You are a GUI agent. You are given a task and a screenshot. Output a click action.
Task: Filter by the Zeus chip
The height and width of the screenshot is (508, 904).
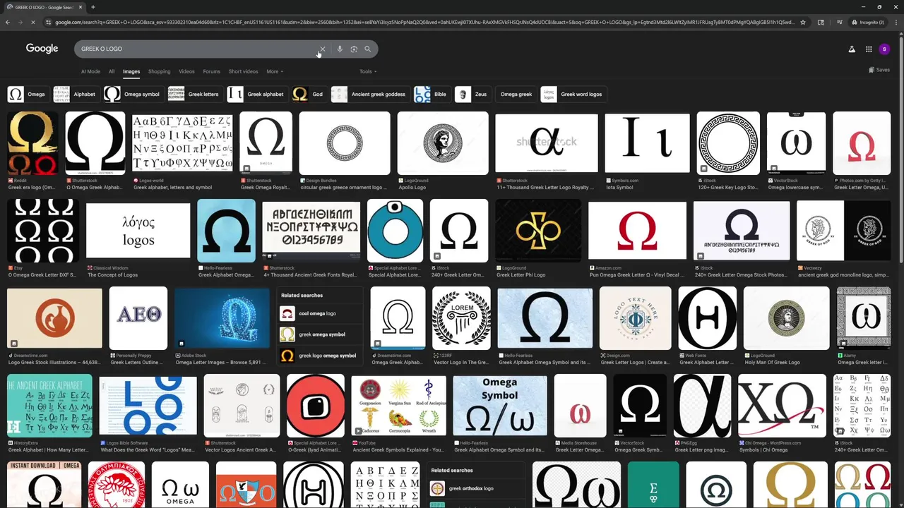(472, 94)
